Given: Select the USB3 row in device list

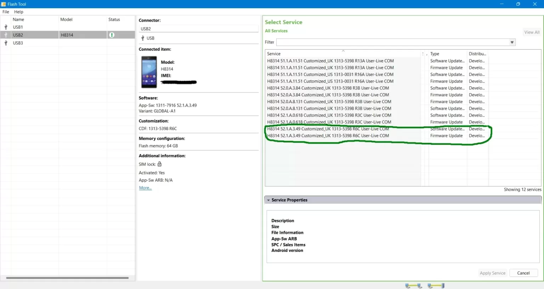Looking at the screenshot, I should click(x=67, y=43).
